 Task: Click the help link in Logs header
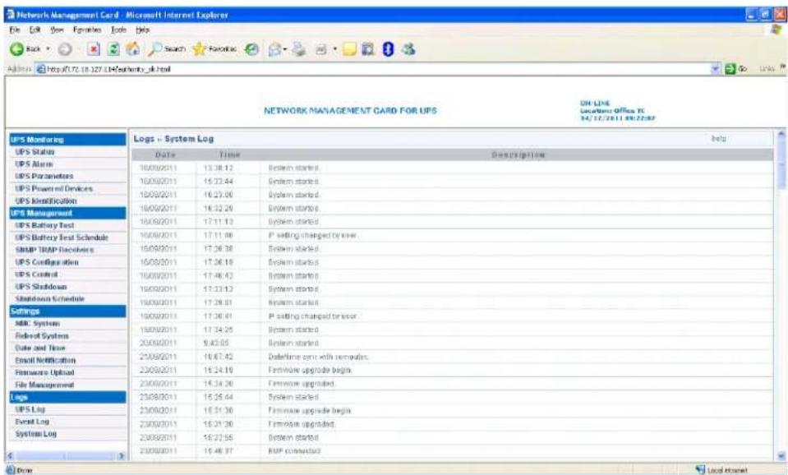pos(719,138)
